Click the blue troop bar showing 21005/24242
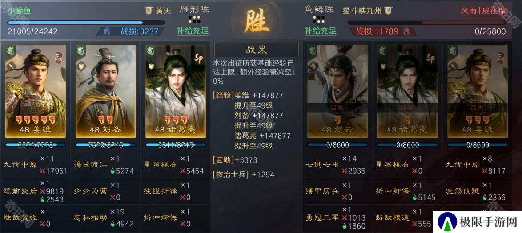 [x=86, y=23]
